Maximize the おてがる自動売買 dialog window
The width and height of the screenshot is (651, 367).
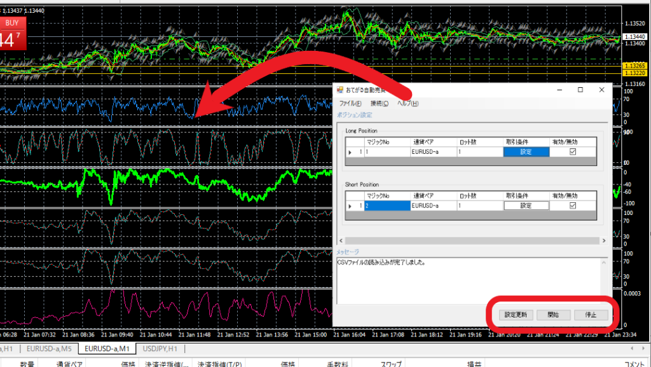[x=580, y=90]
